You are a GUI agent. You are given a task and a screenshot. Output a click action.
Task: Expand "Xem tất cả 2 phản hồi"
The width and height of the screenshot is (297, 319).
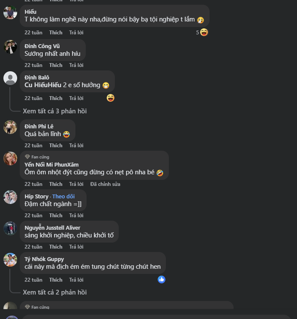tap(54, 292)
